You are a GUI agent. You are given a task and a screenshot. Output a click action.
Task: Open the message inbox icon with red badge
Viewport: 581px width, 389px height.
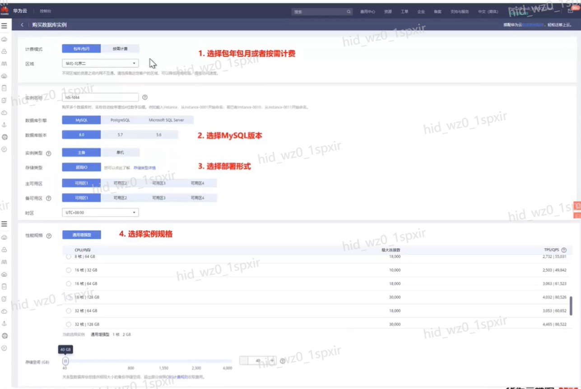(x=571, y=10)
